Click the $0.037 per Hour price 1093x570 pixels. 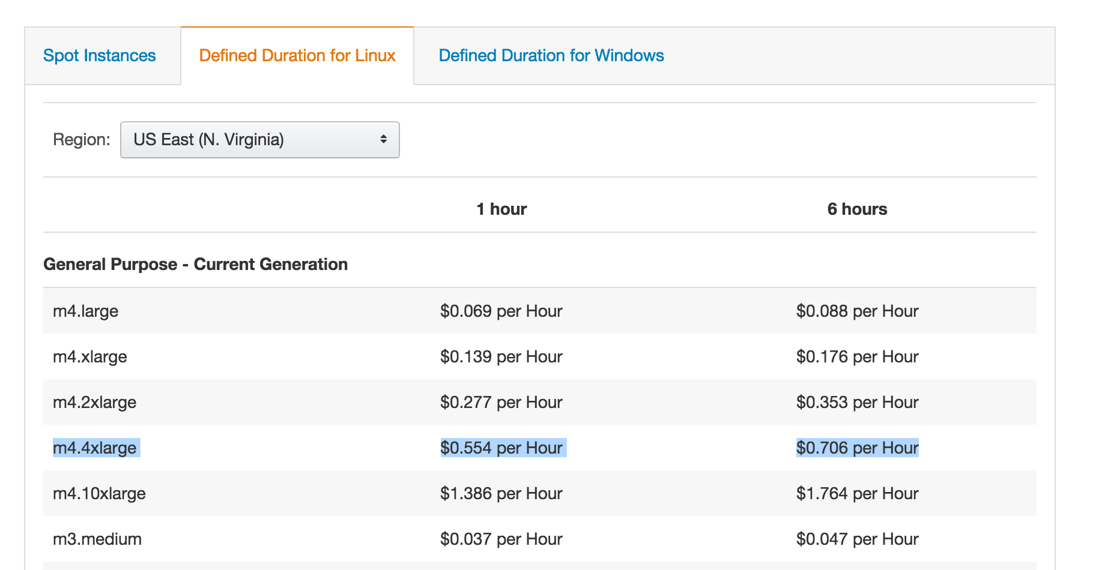501,539
